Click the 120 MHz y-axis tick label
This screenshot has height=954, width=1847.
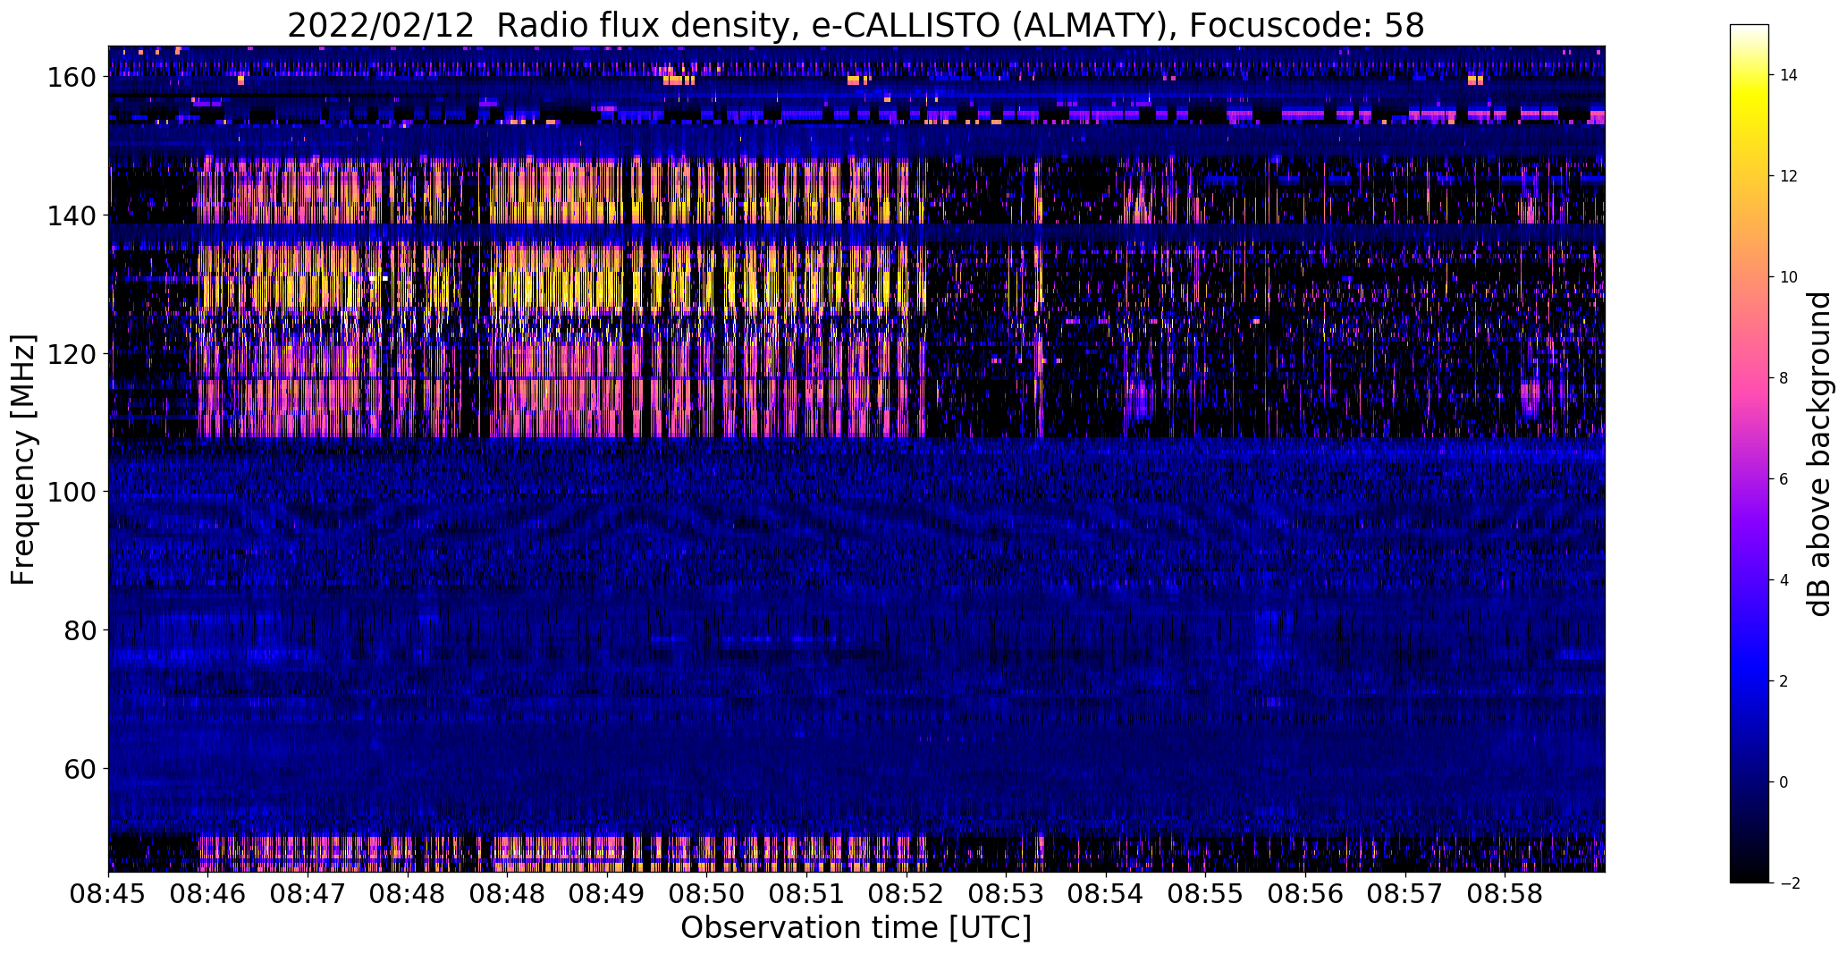click(x=71, y=354)
